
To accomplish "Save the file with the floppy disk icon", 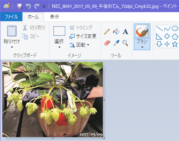I will tap(20, 6).
